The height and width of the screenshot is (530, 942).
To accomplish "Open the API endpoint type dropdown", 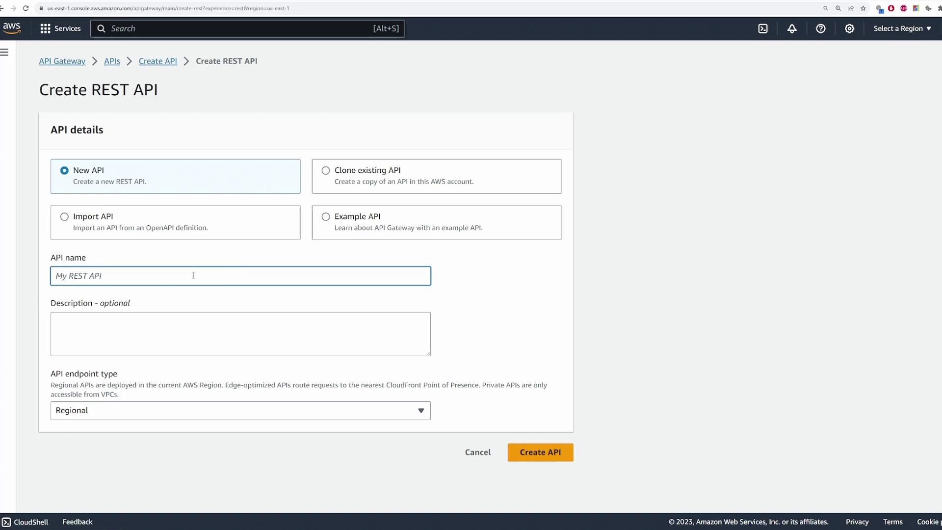I will point(240,411).
